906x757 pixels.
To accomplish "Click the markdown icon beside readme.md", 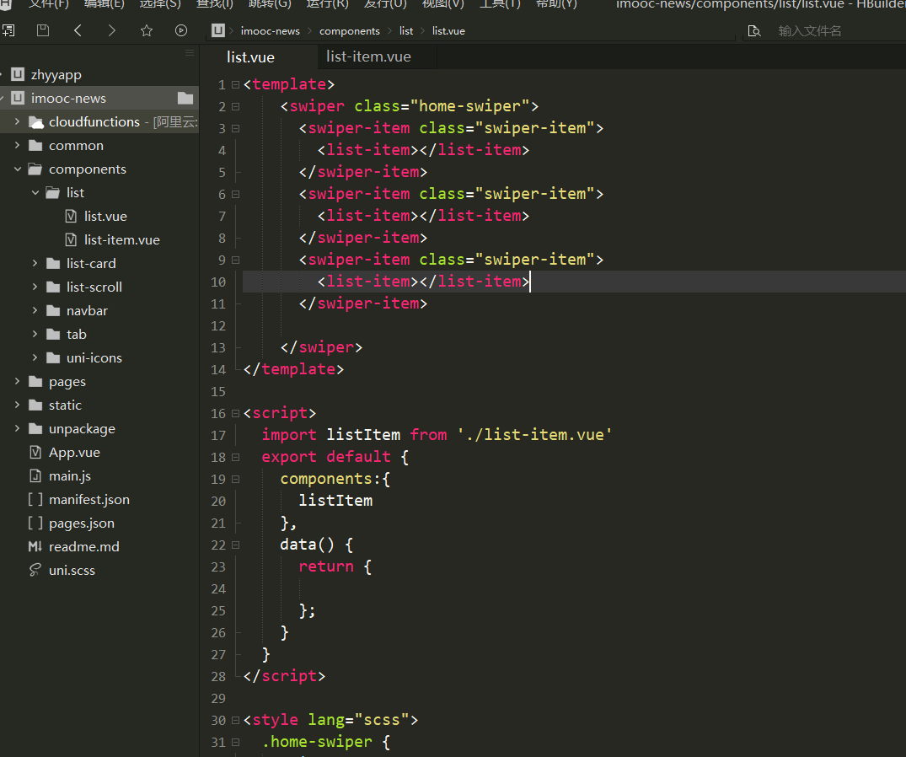I will pos(35,546).
